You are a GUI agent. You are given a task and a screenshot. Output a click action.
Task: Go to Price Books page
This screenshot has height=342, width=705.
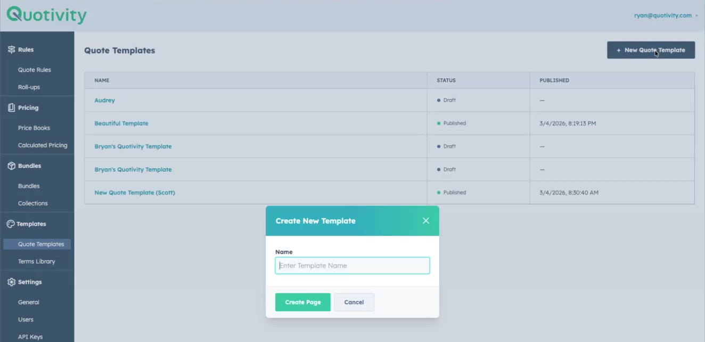(34, 128)
